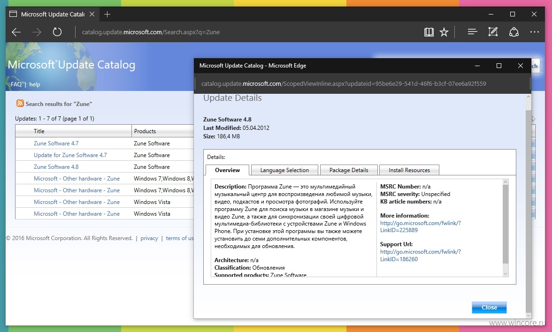Click the Close button in popup
Screen dimensions: 552x332
pos(489,307)
